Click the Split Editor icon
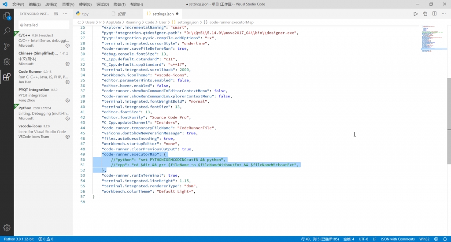The image size is (451, 242). point(435,14)
